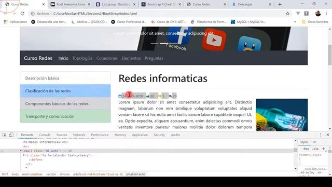The height and width of the screenshot is (187, 332).
Task: Click the h1 Redes informaticas code line
Action: tap(46, 142)
